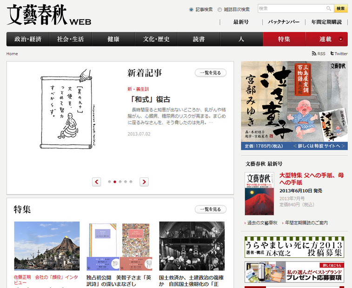Click the magazine cover with red Fuji

coord(259,194)
